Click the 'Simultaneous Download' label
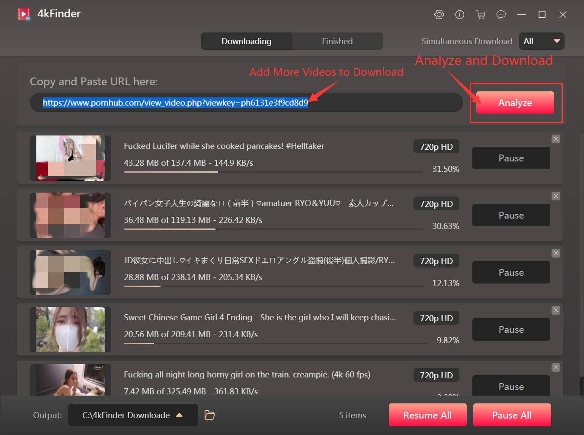The height and width of the screenshot is (435, 584). click(467, 41)
